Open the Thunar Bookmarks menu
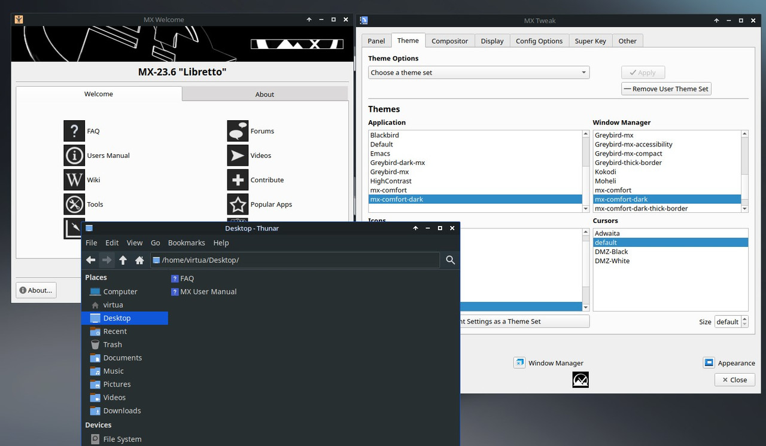Viewport: 766px width, 446px height. pos(187,243)
